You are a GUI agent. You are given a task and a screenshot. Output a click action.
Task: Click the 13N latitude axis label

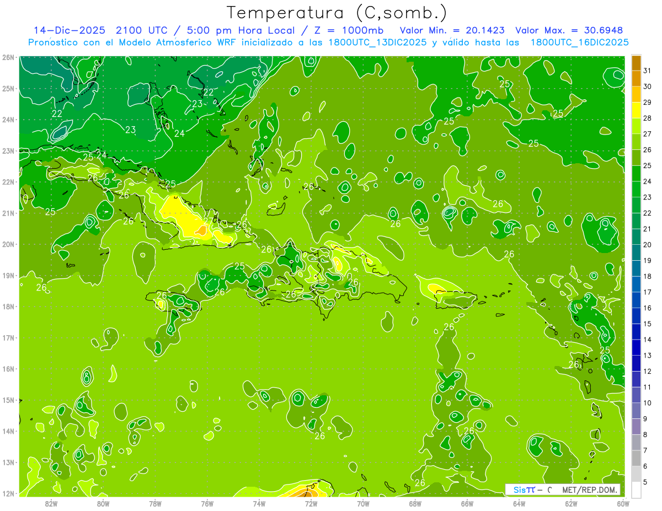8,462
